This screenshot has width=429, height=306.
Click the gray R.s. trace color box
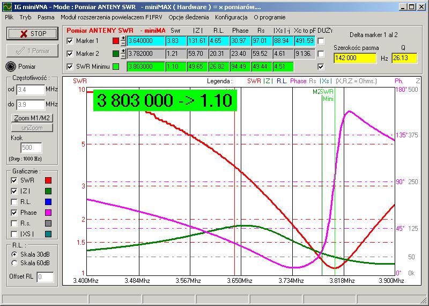click(48, 223)
